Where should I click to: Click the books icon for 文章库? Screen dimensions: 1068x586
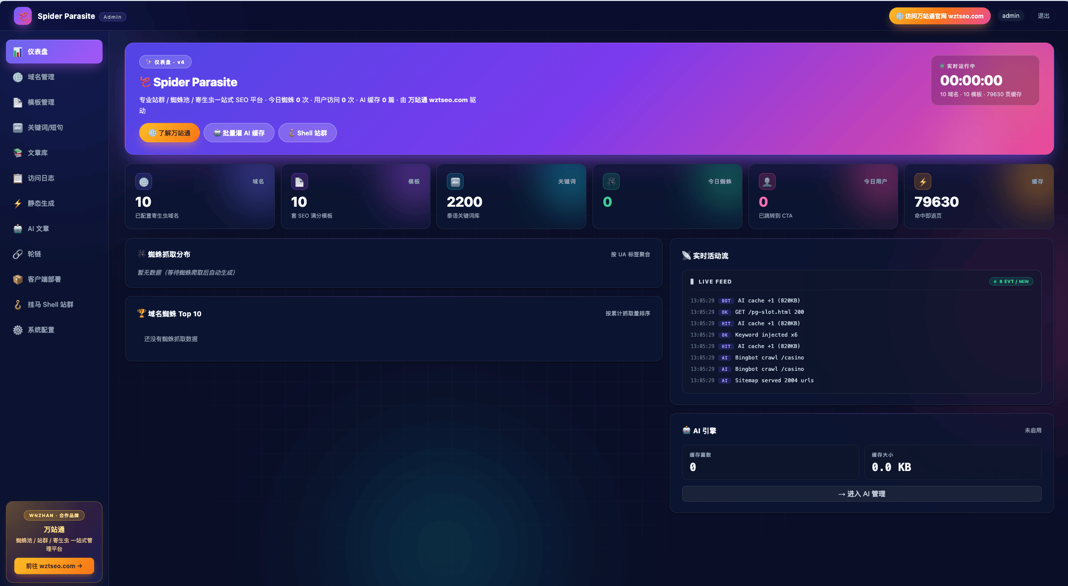pos(18,153)
